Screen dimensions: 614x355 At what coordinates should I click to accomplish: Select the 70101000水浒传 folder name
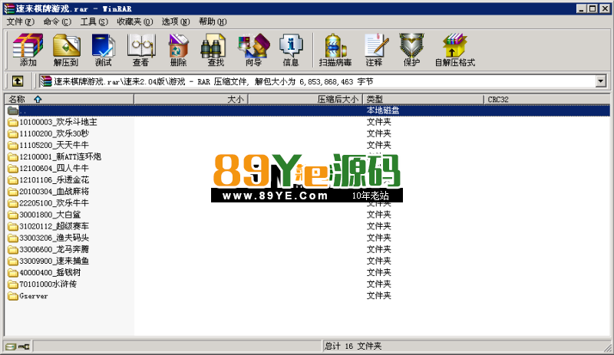pyautogui.click(x=48, y=284)
